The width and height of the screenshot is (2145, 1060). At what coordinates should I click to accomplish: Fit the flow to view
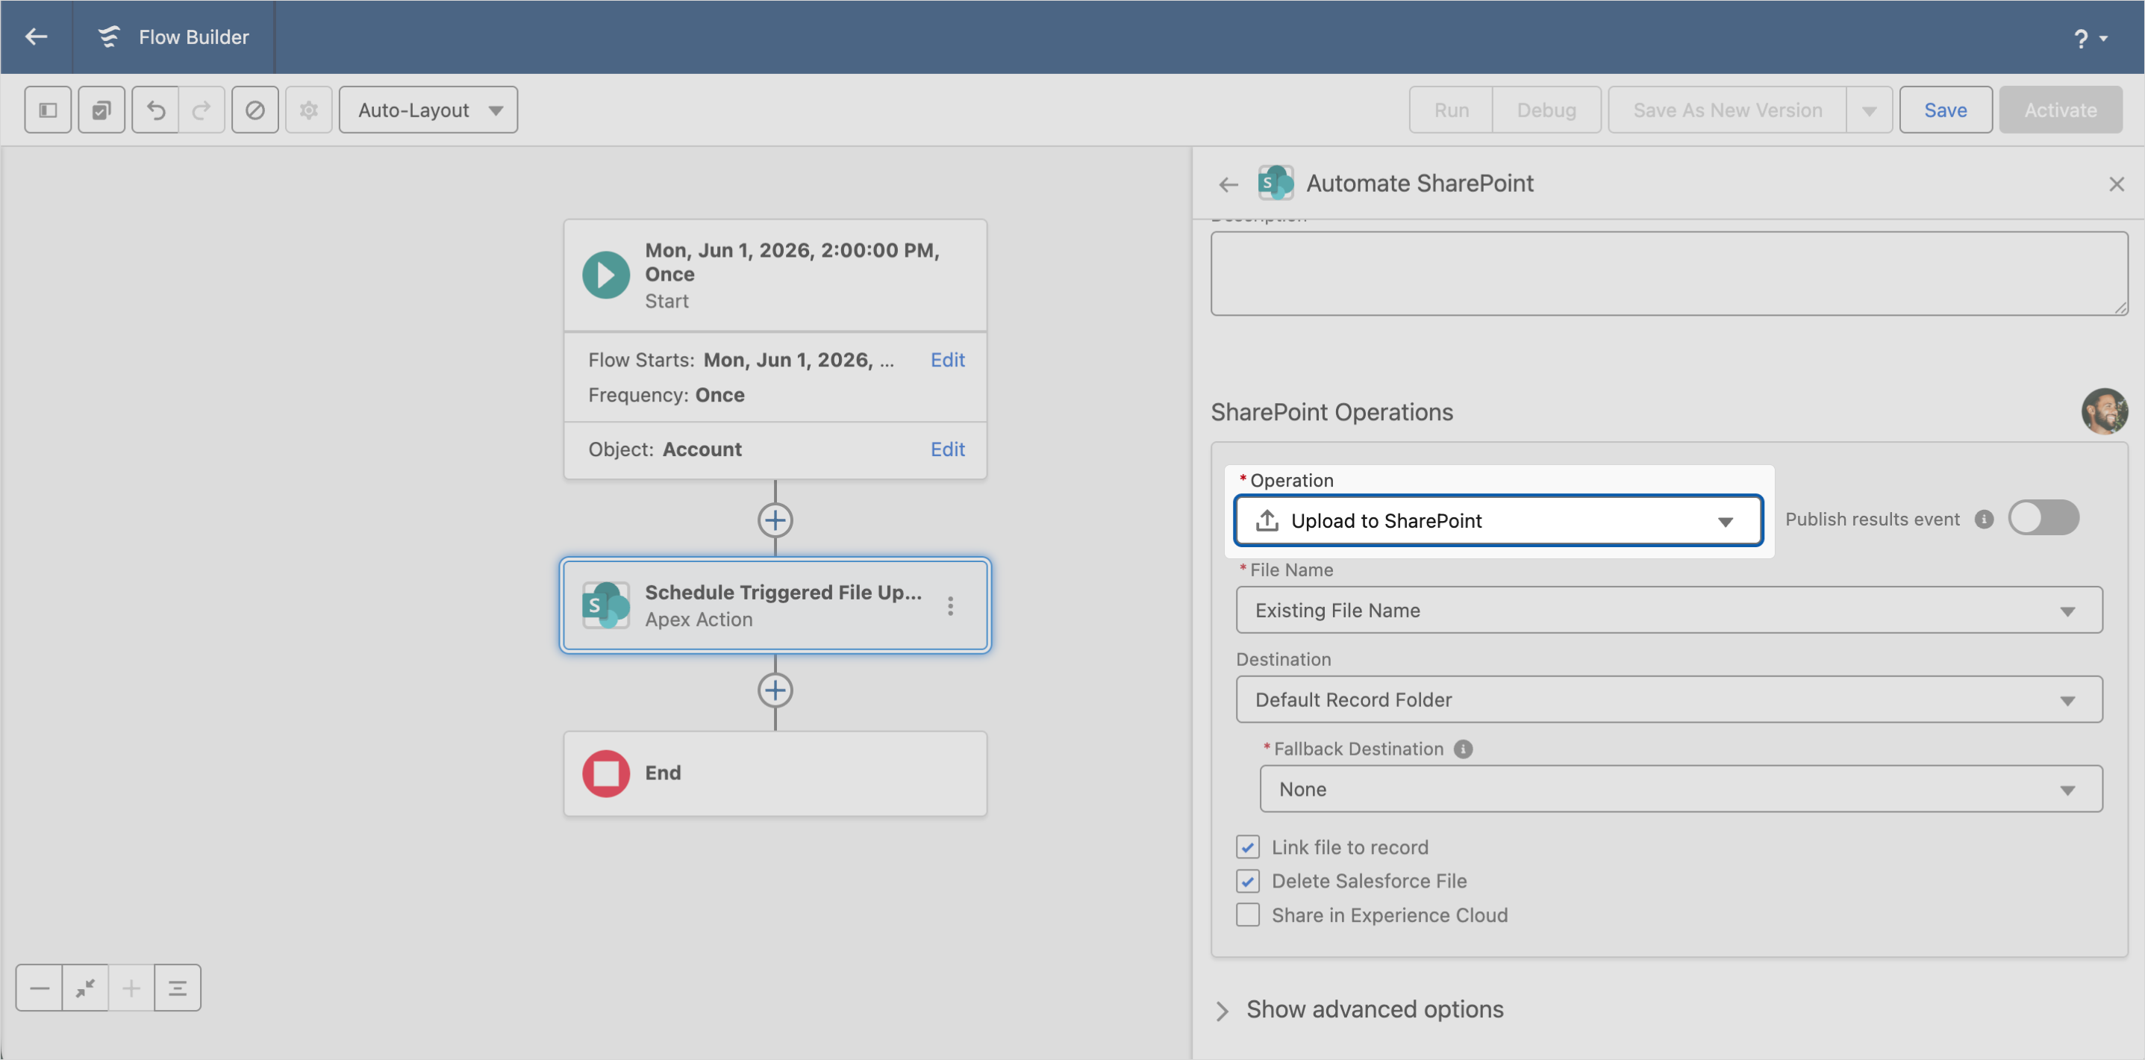(x=85, y=988)
